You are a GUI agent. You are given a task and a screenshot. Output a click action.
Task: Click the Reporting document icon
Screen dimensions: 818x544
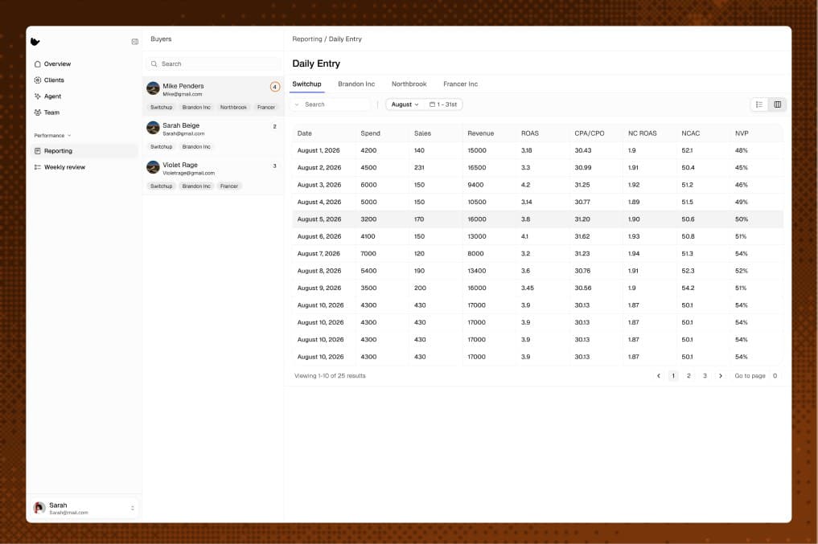[38, 151]
